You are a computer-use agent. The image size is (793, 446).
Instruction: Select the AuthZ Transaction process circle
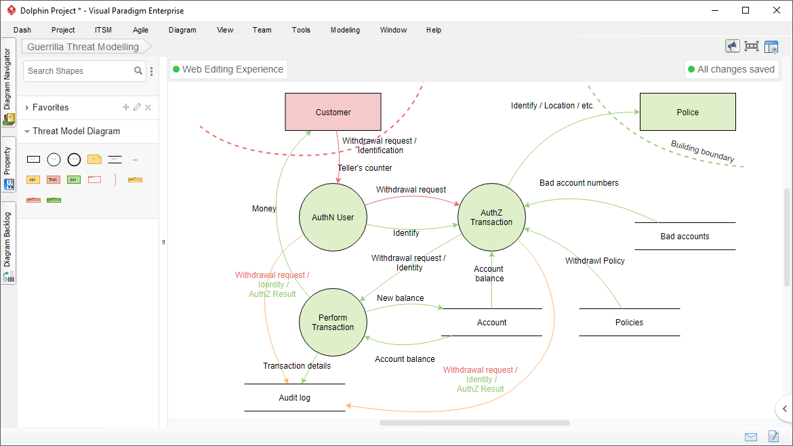point(491,217)
